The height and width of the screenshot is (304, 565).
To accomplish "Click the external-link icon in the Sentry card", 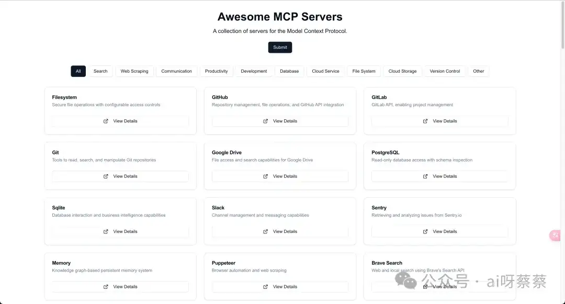I will click(425, 232).
